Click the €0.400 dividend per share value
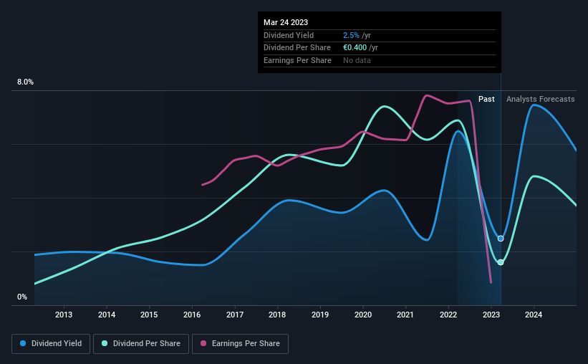This screenshot has height=364, width=588. pyautogui.click(x=355, y=48)
